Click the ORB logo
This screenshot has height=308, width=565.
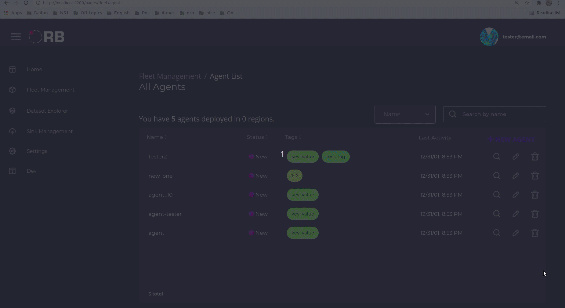pos(46,36)
